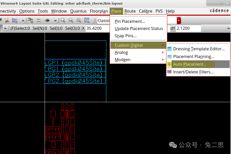Click the Placement Planning icon

[169, 56]
